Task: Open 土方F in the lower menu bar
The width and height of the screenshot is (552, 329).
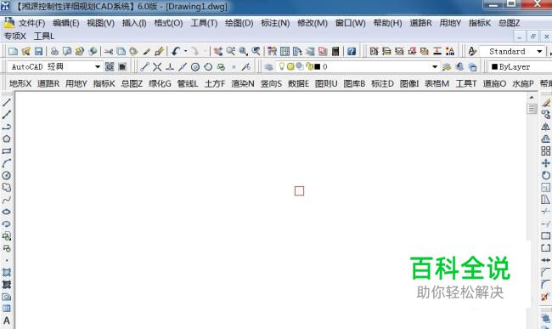Action: coord(214,84)
